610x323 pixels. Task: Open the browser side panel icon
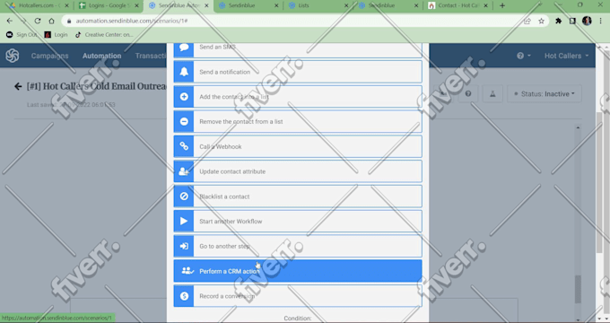point(572,21)
